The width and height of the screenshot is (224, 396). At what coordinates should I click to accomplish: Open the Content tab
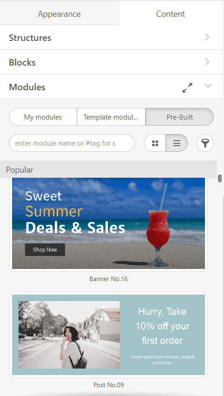click(x=171, y=13)
